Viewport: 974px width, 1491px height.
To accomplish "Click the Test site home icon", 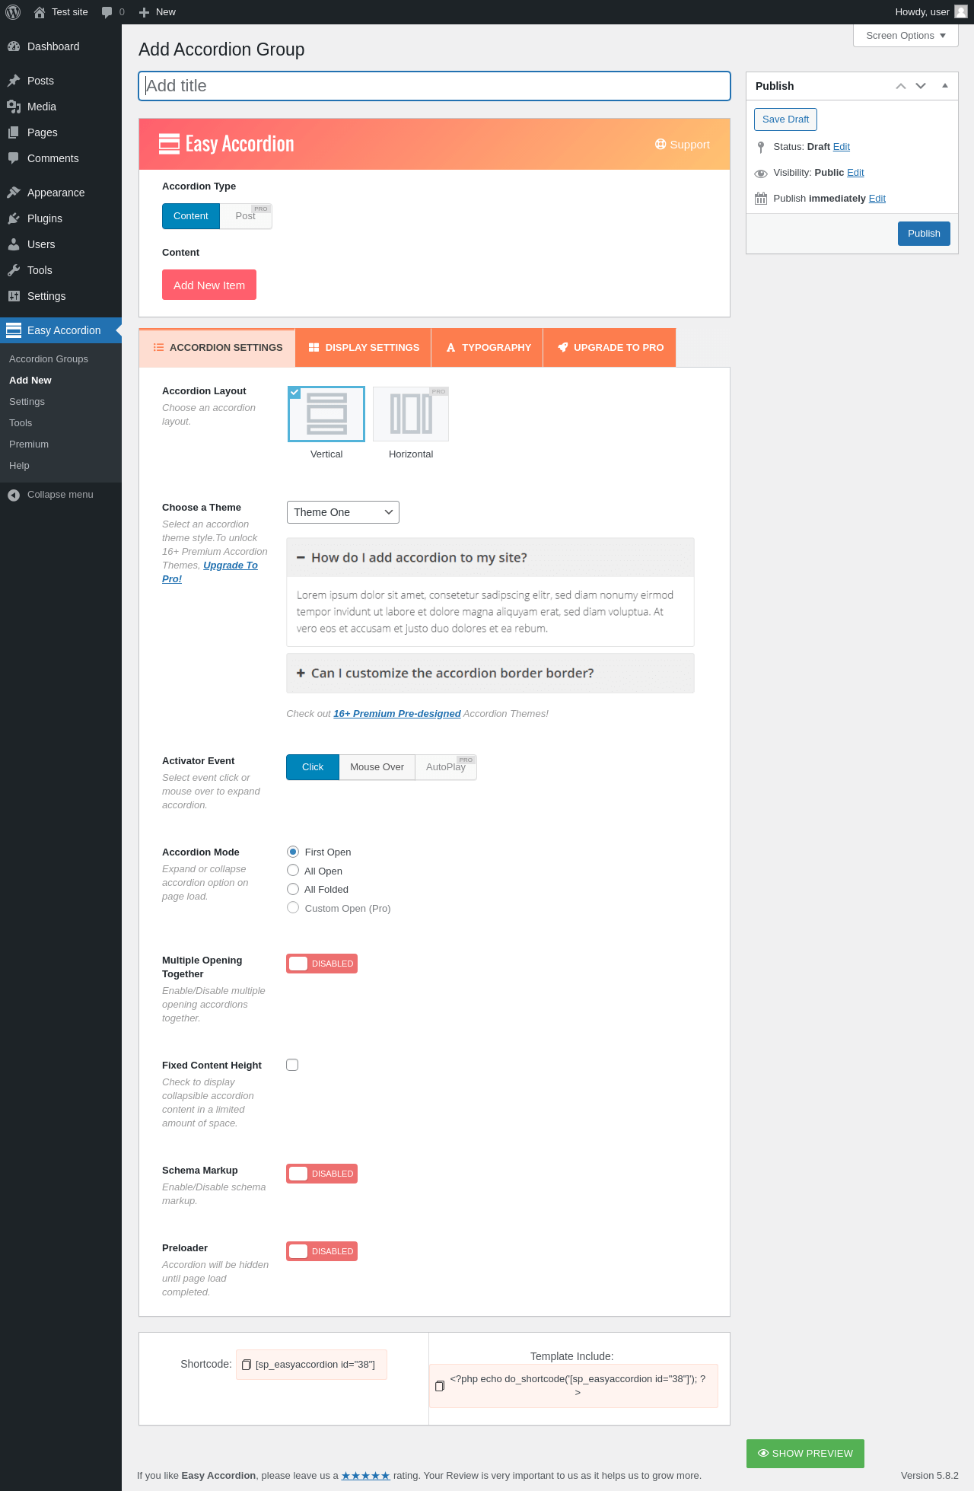I will coord(40,12).
